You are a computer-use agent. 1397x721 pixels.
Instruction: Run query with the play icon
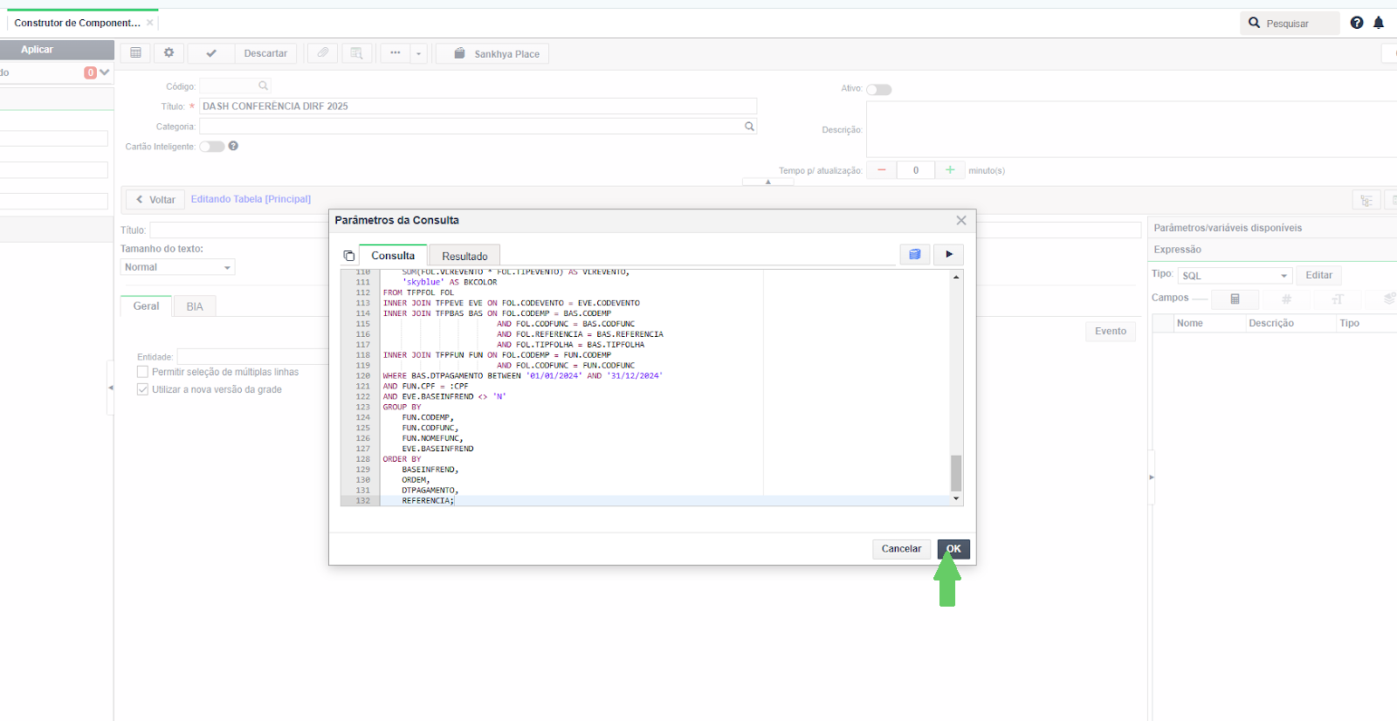(x=949, y=255)
